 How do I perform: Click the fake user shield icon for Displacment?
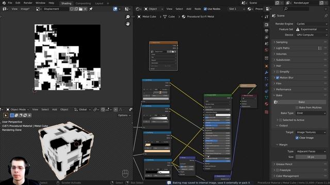72,9
